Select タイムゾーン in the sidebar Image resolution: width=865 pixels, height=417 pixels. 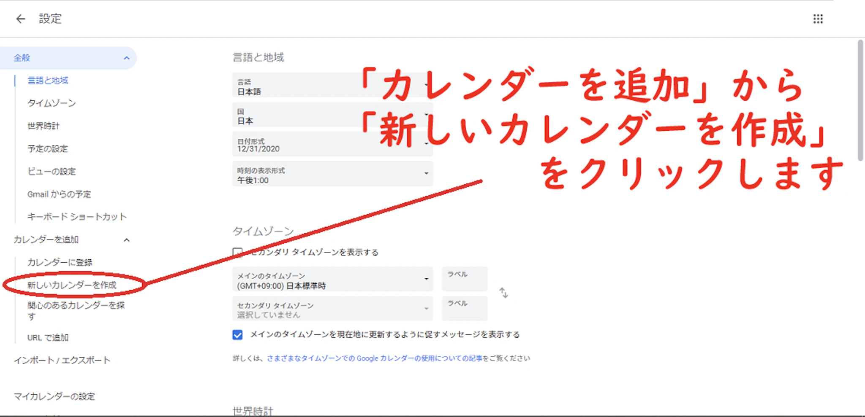click(x=51, y=103)
